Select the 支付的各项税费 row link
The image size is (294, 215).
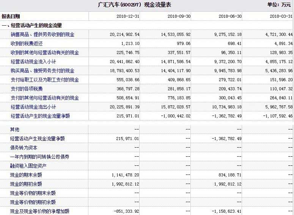tap(26, 89)
